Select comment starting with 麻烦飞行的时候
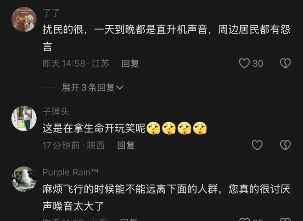 [166, 198]
